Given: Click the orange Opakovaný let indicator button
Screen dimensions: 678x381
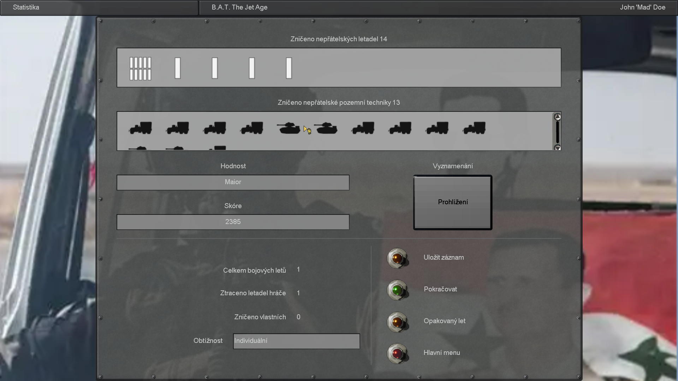Looking at the screenshot, I should point(397,322).
